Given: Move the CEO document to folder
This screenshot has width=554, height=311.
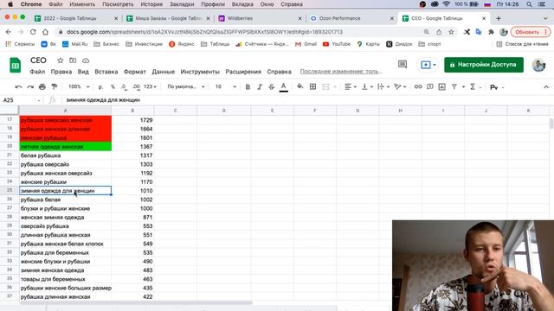Looking at the screenshot, I should [x=73, y=60].
